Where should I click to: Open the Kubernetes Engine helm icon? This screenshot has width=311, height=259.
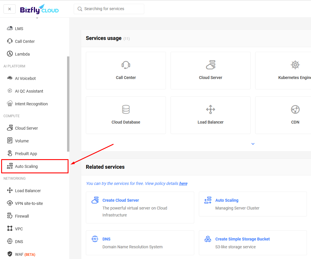pos(295,65)
